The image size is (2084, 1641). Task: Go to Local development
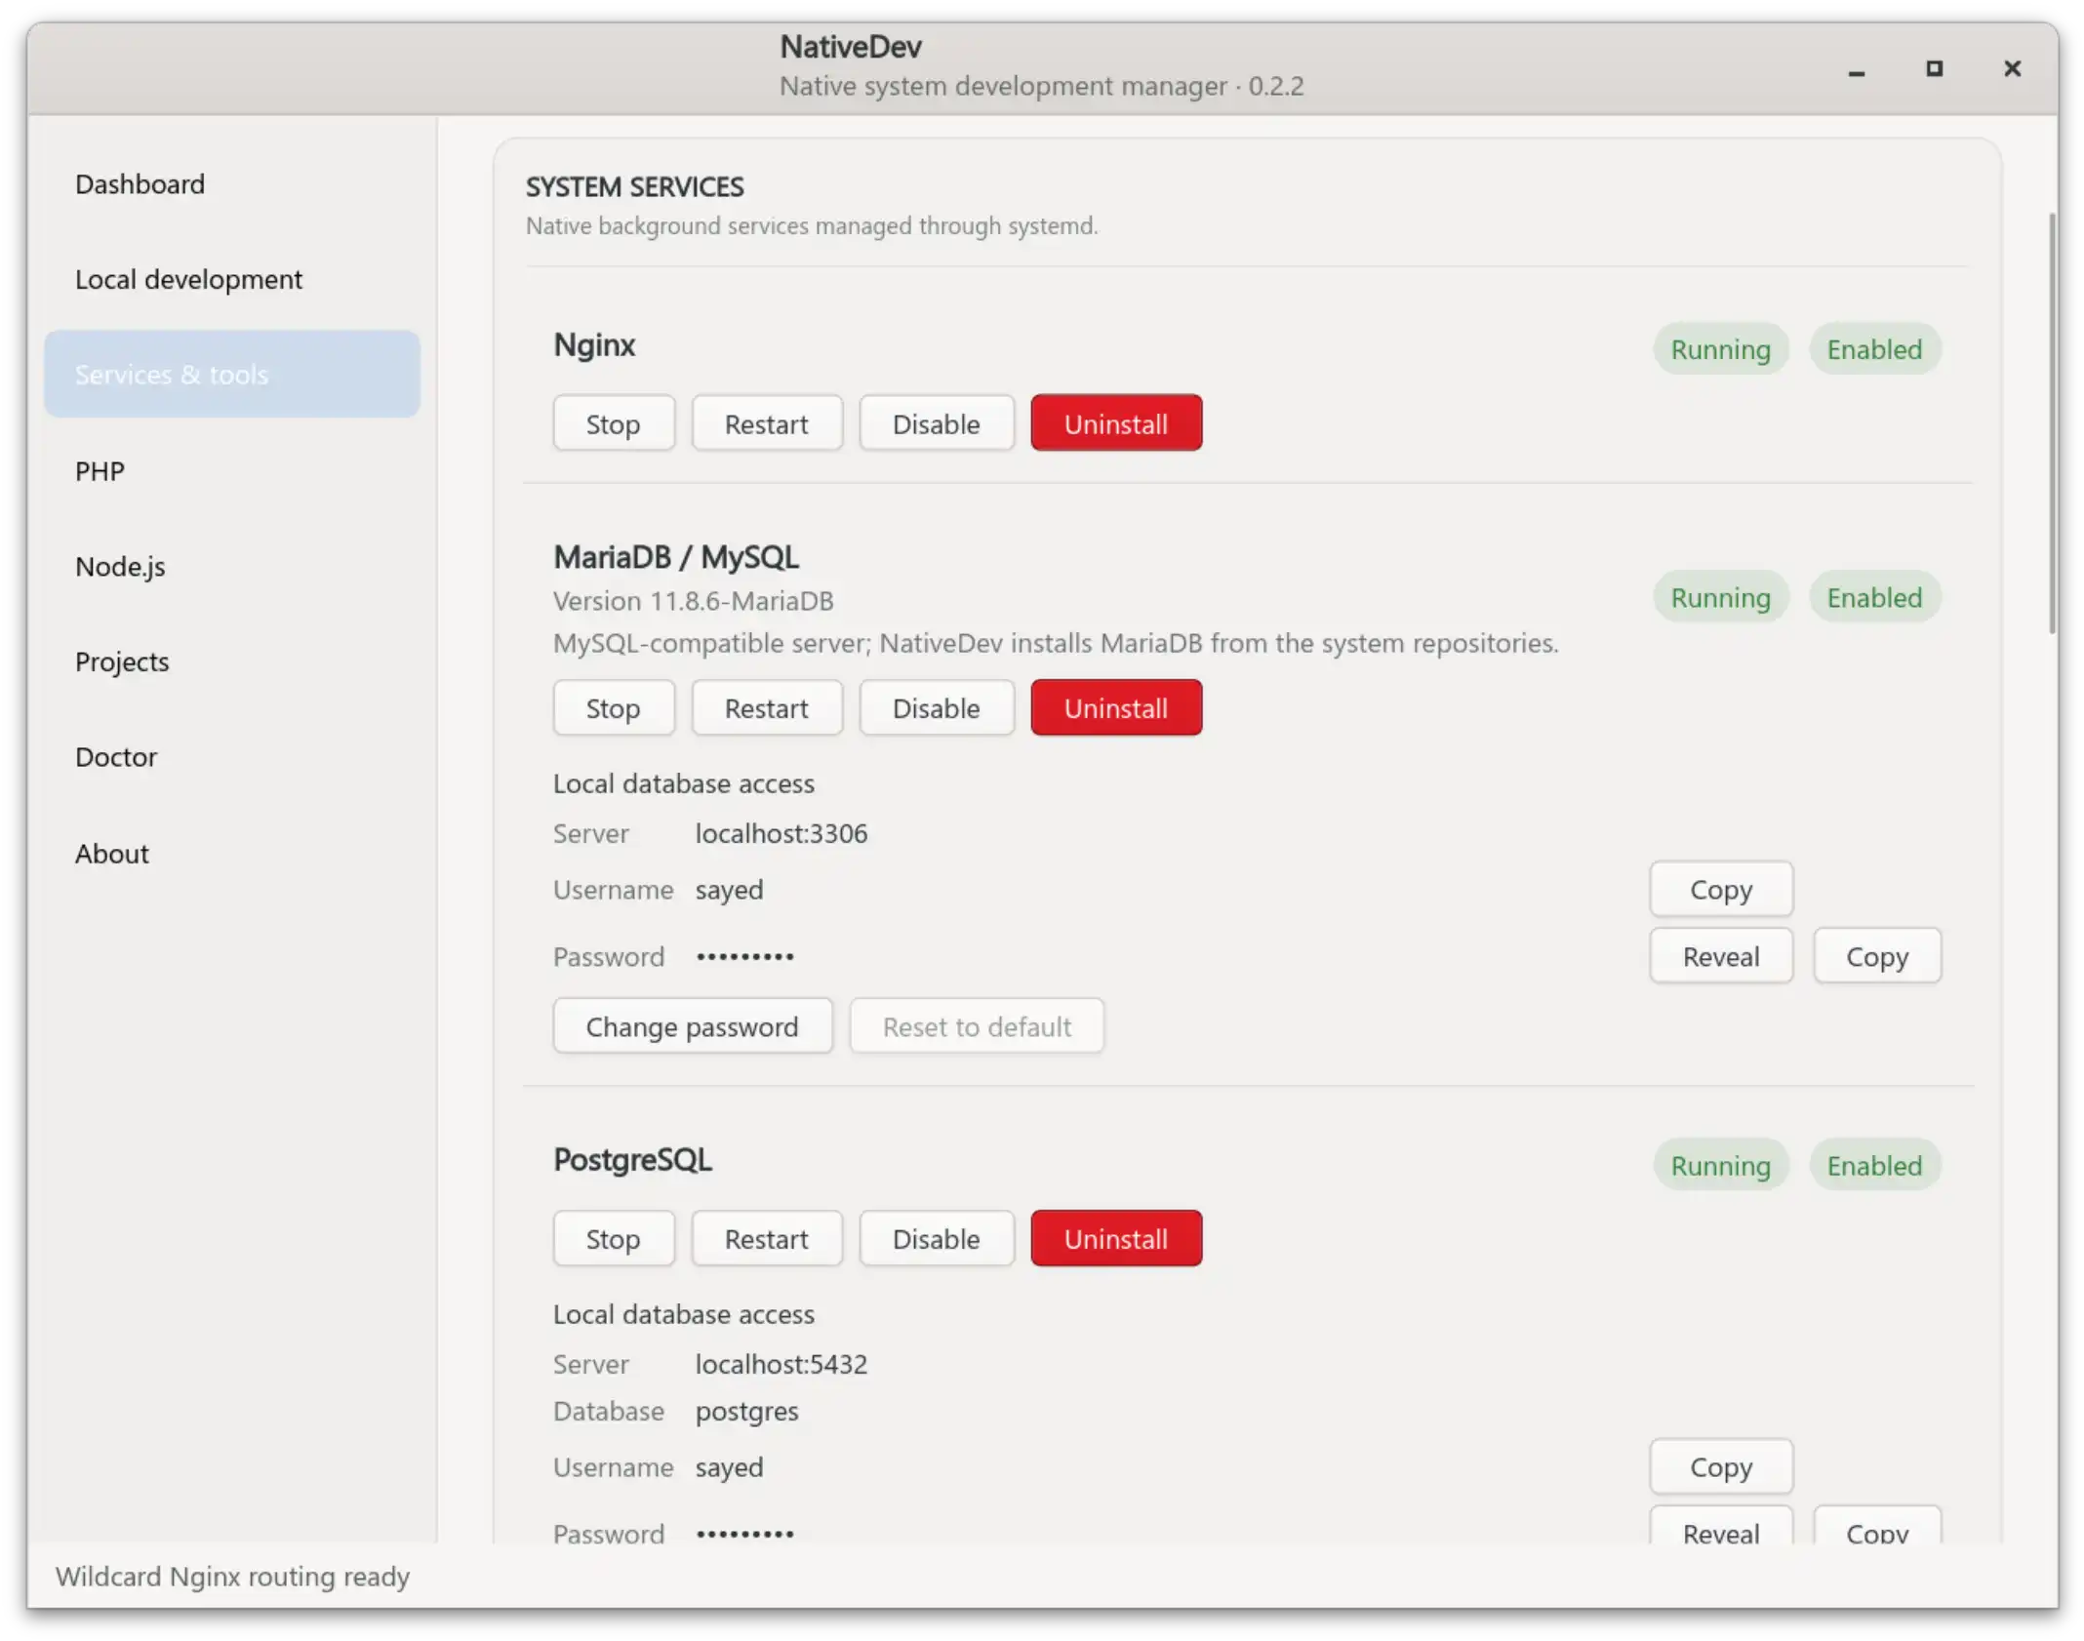pyautogui.click(x=232, y=279)
